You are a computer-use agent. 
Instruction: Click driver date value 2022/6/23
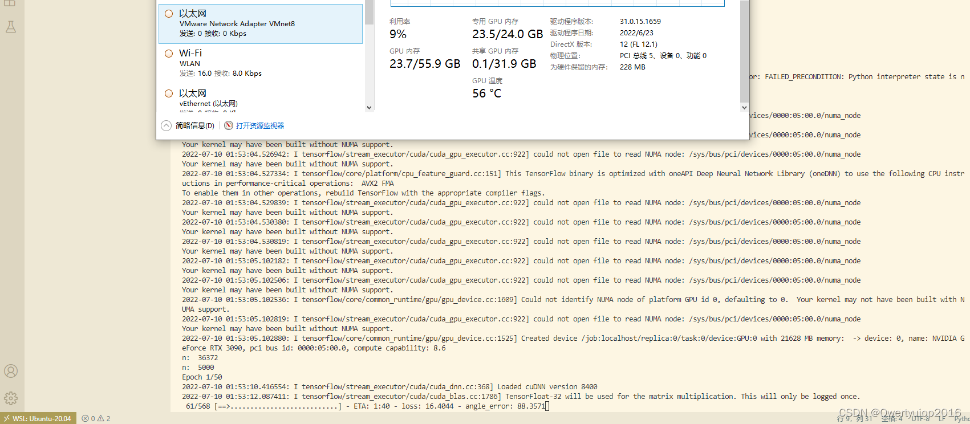tap(636, 33)
